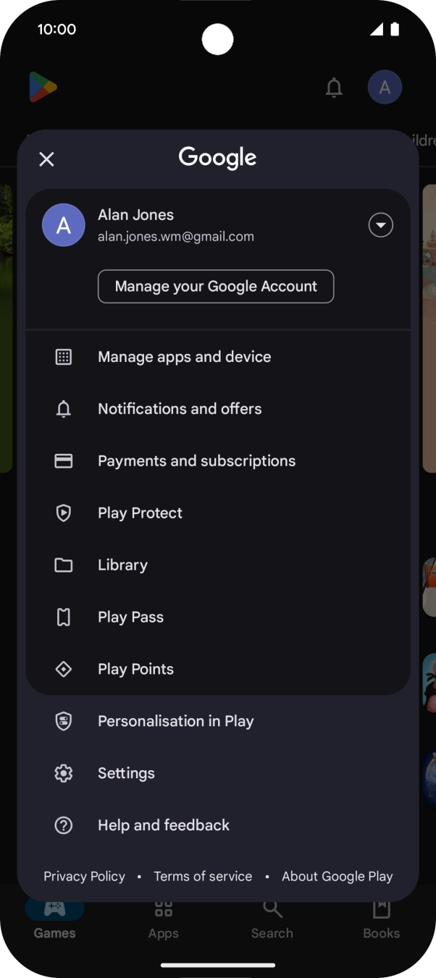Open the Play Points diamond icon
436x978 pixels.
64,669
